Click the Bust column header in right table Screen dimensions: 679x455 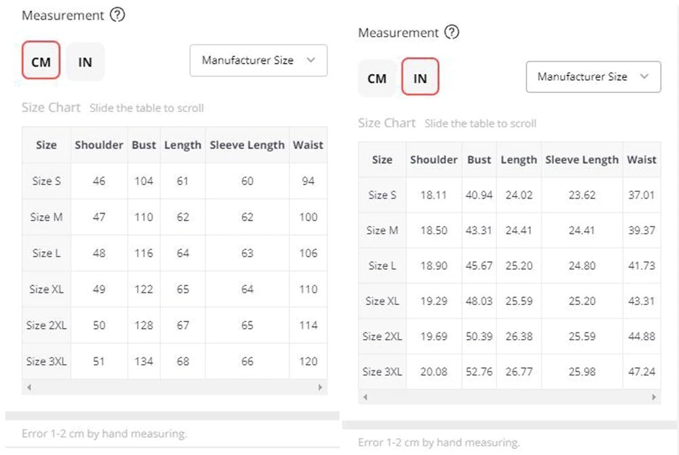point(479,160)
